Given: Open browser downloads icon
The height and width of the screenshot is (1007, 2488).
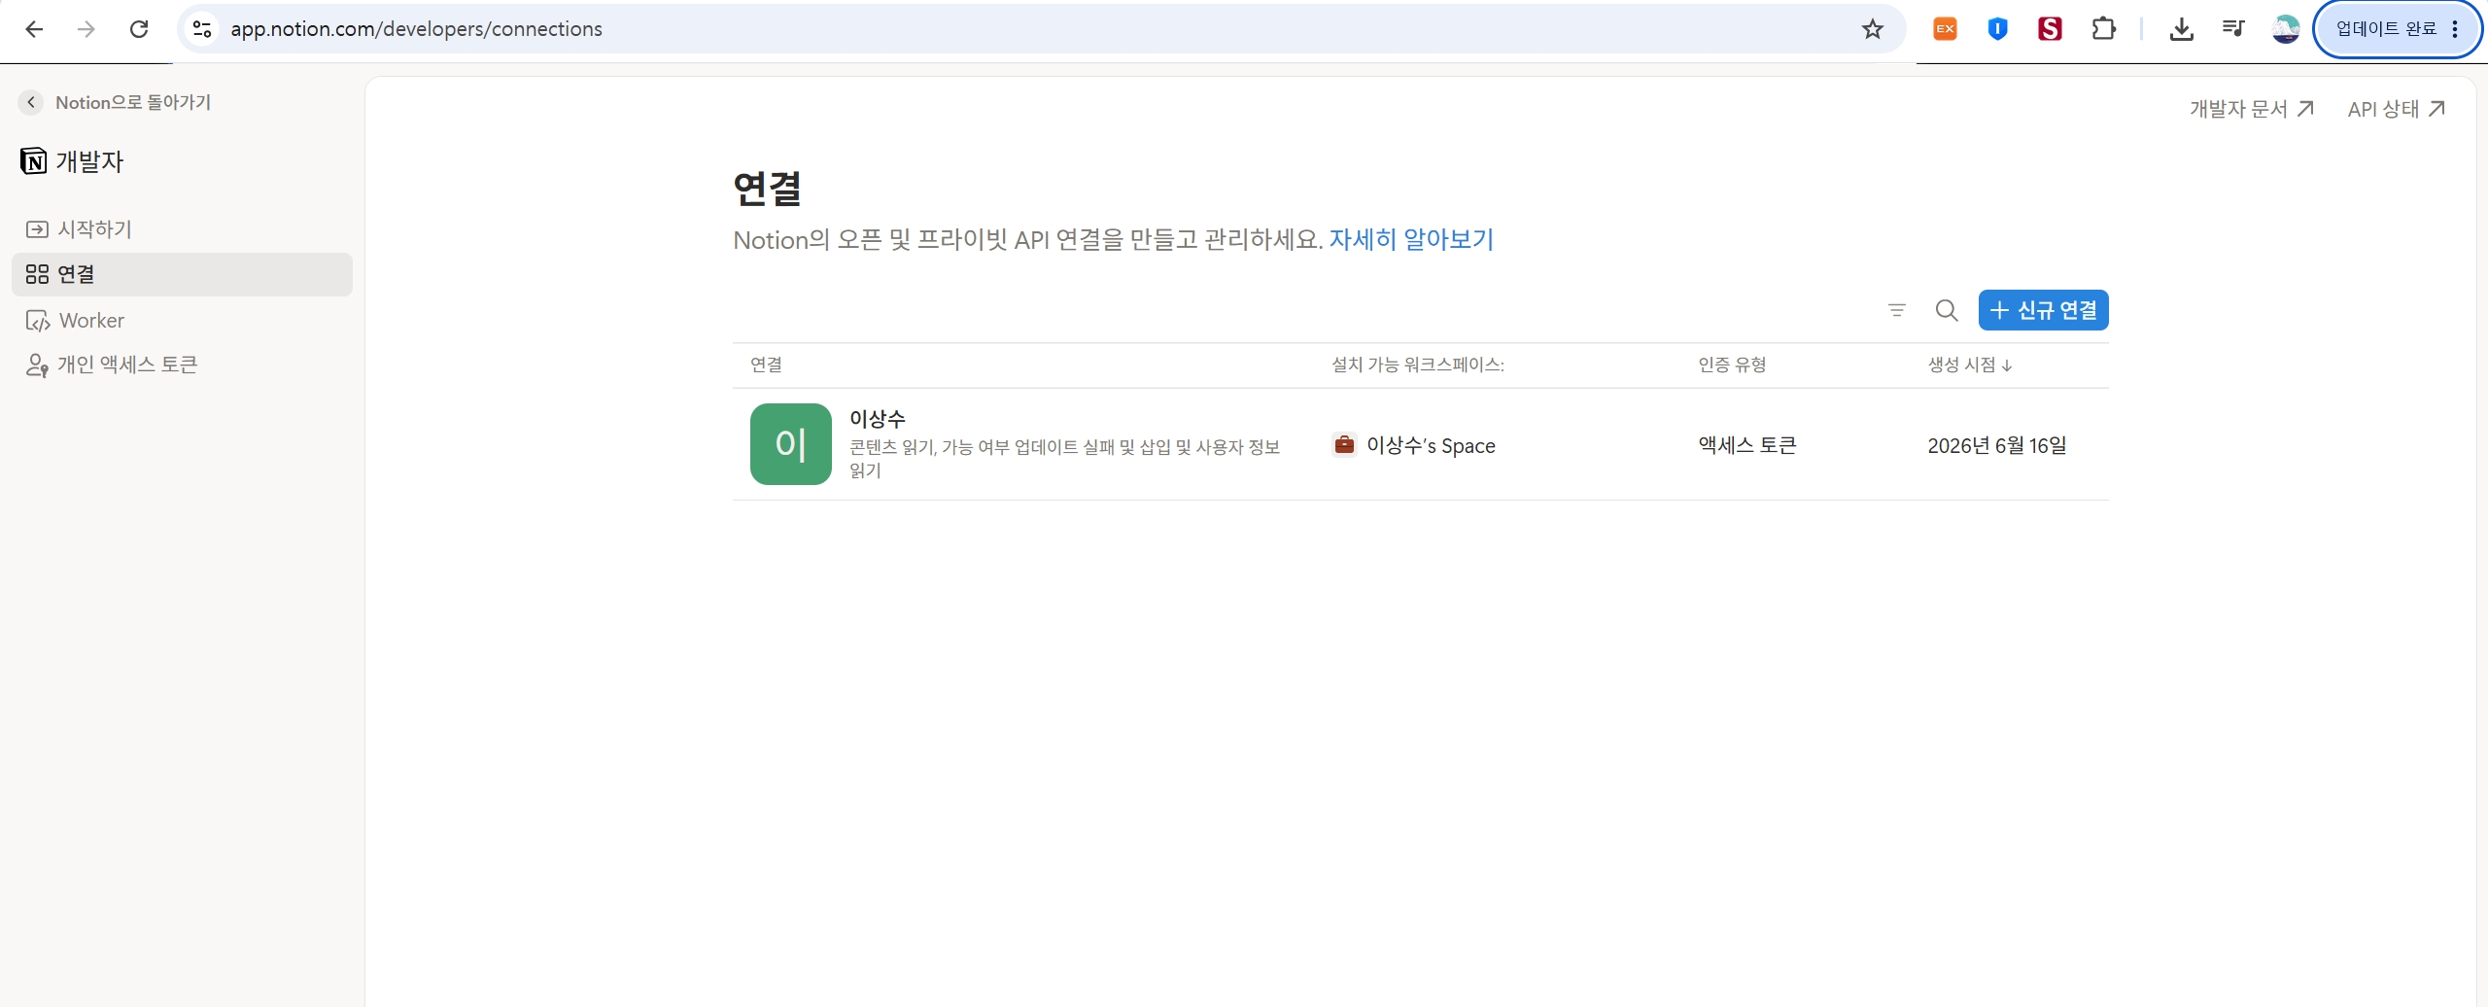Looking at the screenshot, I should pyautogui.click(x=2181, y=29).
